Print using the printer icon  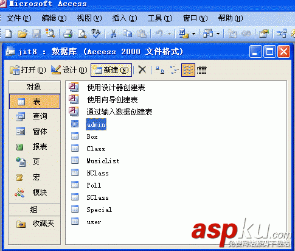point(68,34)
